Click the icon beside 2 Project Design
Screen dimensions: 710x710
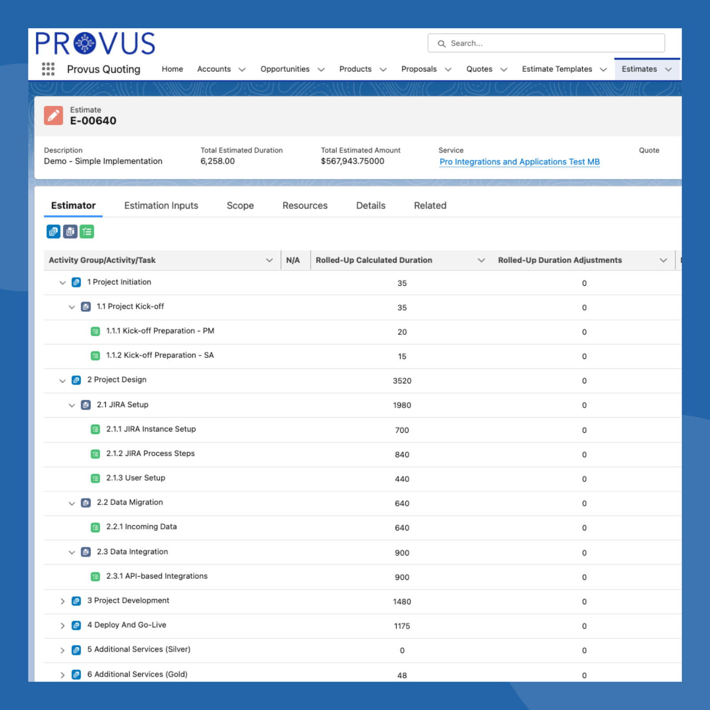coord(76,380)
